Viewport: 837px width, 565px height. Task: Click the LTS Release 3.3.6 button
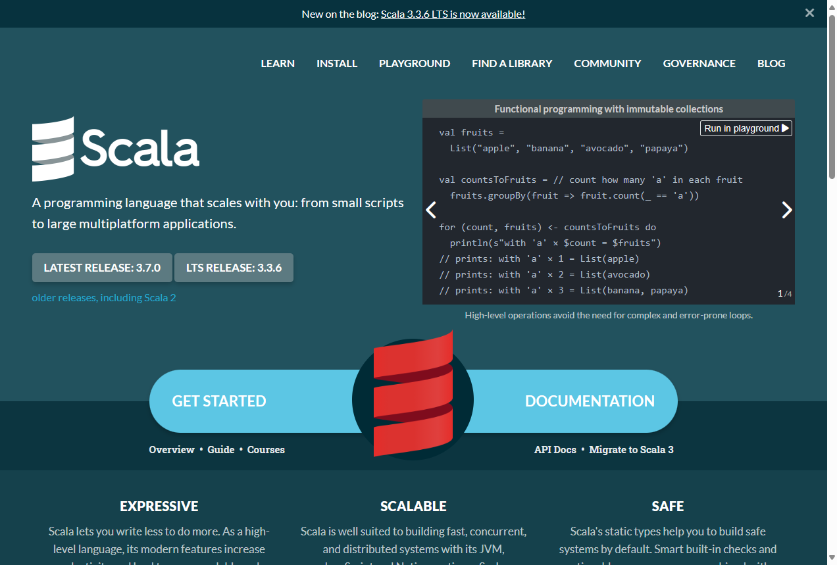click(x=234, y=268)
